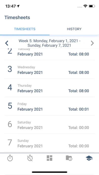The height and width of the screenshot is (175, 99).
Task: Open Saturday February 6 entry
Action: [x=49, y=124]
